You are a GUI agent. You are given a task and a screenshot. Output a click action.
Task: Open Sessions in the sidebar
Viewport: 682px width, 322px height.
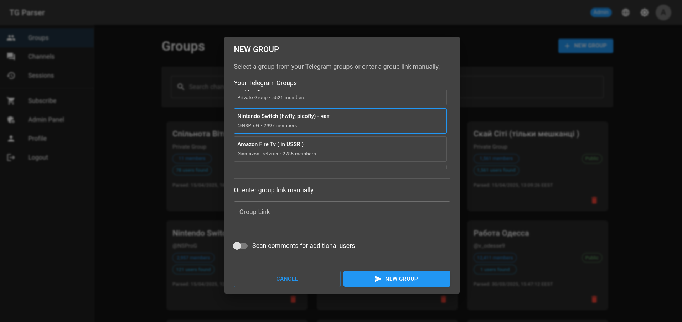pyautogui.click(x=47, y=76)
